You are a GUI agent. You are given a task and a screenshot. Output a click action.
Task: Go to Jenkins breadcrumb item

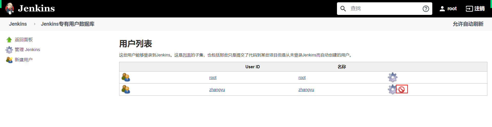point(18,24)
